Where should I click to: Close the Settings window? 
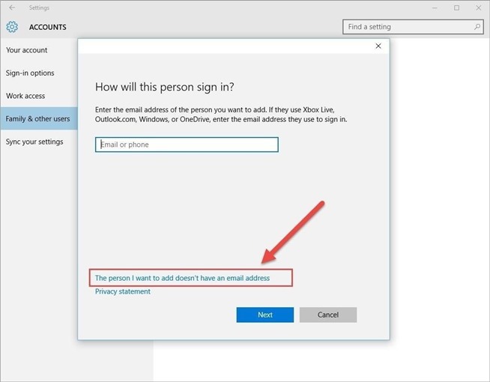pos(477,7)
